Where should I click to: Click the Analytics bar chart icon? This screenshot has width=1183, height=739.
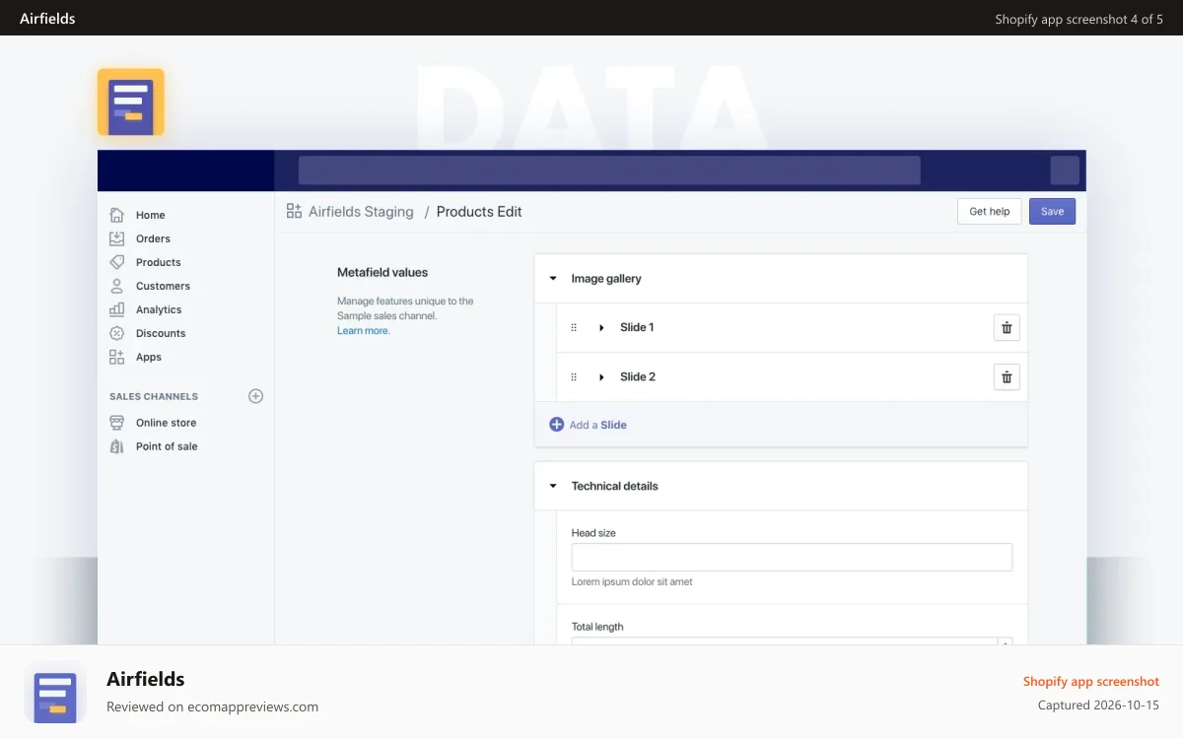point(117,309)
